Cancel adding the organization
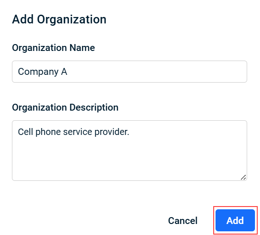 click(x=183, y=221)
